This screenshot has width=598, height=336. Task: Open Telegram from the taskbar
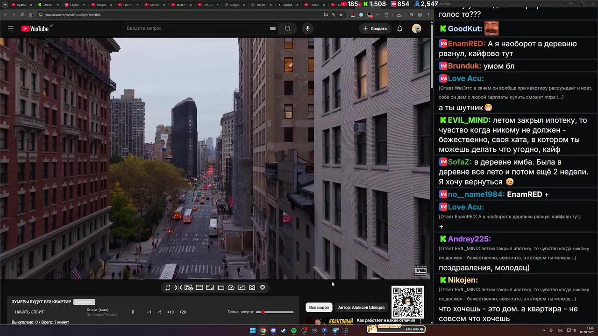[x=335, y=330]
